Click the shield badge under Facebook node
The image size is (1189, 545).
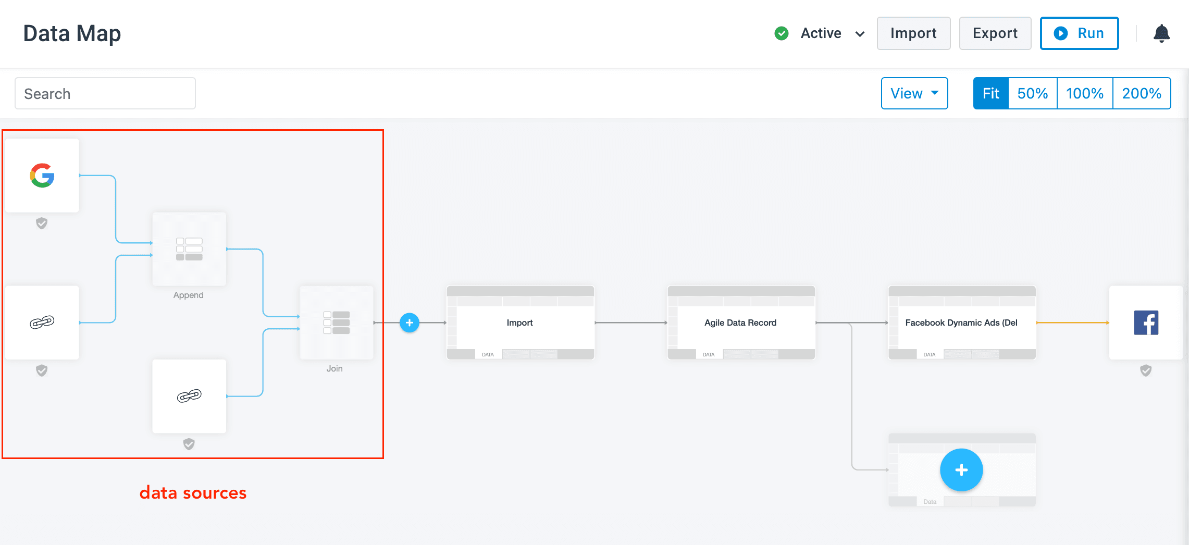tap(1145, 370)
